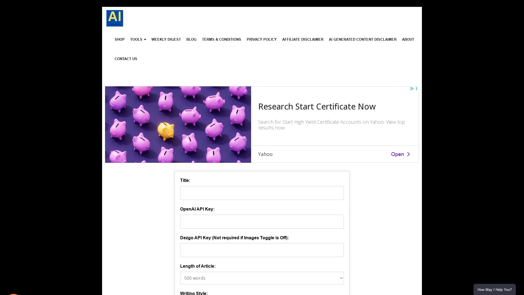Screen dimensions: 524x295
Task: Open the Length of Article dropdown
Action: pos(262,278)
